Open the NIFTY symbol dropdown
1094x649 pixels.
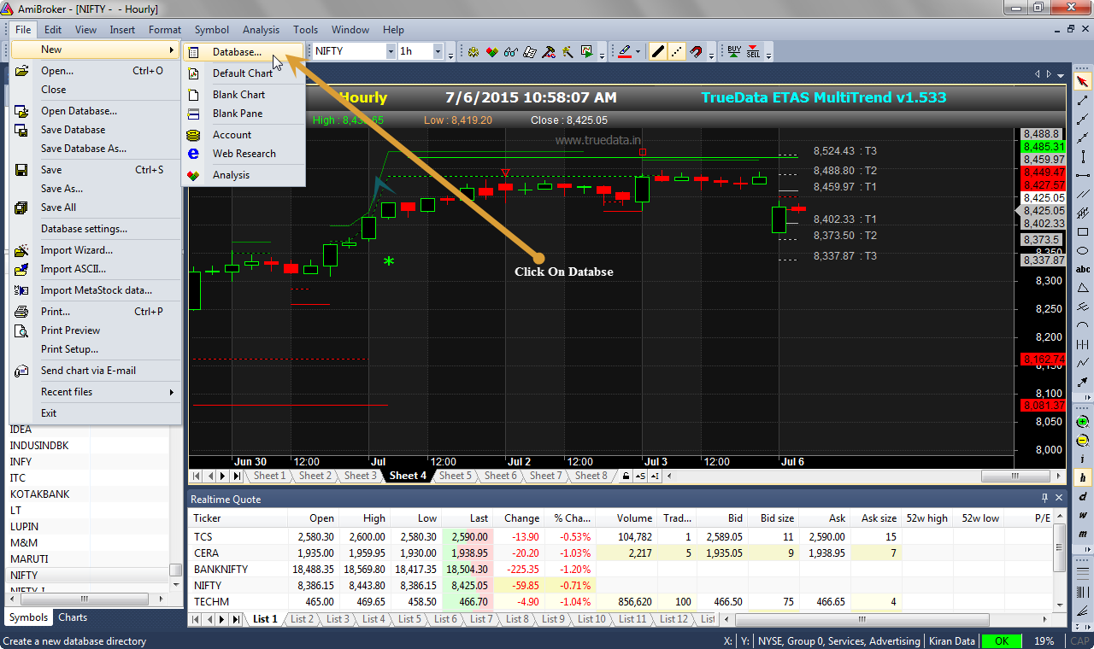coord(391,51)
